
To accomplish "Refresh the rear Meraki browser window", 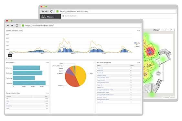I will 51,11.
